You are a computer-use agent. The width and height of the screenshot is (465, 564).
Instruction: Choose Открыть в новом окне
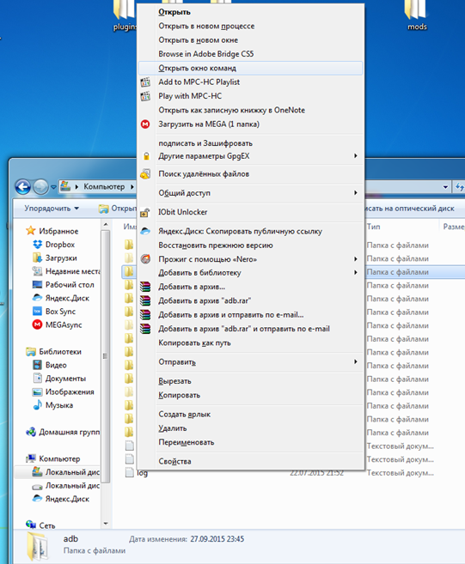pyautogui.click(x=250, y=40)
